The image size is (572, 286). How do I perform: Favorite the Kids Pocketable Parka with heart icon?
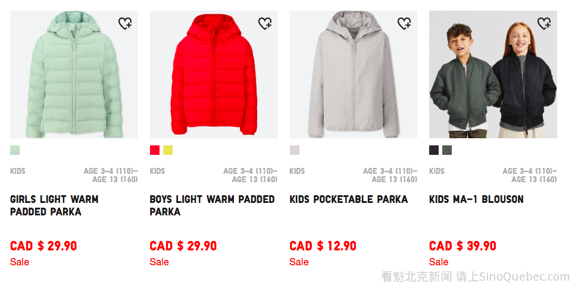(x=404, y=23)
